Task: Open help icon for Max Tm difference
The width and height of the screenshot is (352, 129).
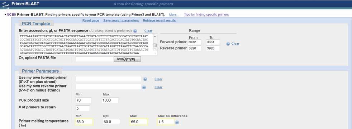Action: 177,122
